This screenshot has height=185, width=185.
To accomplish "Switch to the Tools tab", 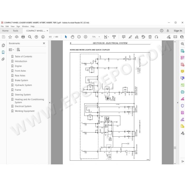I will pyautogui.click(x=16, y=31).
